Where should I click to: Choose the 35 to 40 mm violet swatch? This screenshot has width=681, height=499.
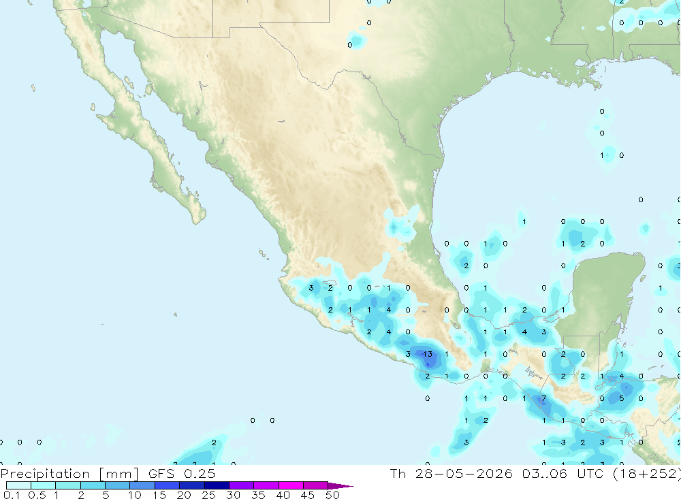pyautogui.click(x=266, y=485)
